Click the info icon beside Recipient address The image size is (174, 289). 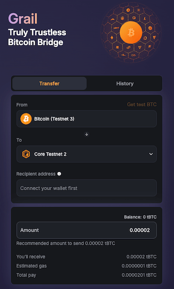click(x=59, y=174)
